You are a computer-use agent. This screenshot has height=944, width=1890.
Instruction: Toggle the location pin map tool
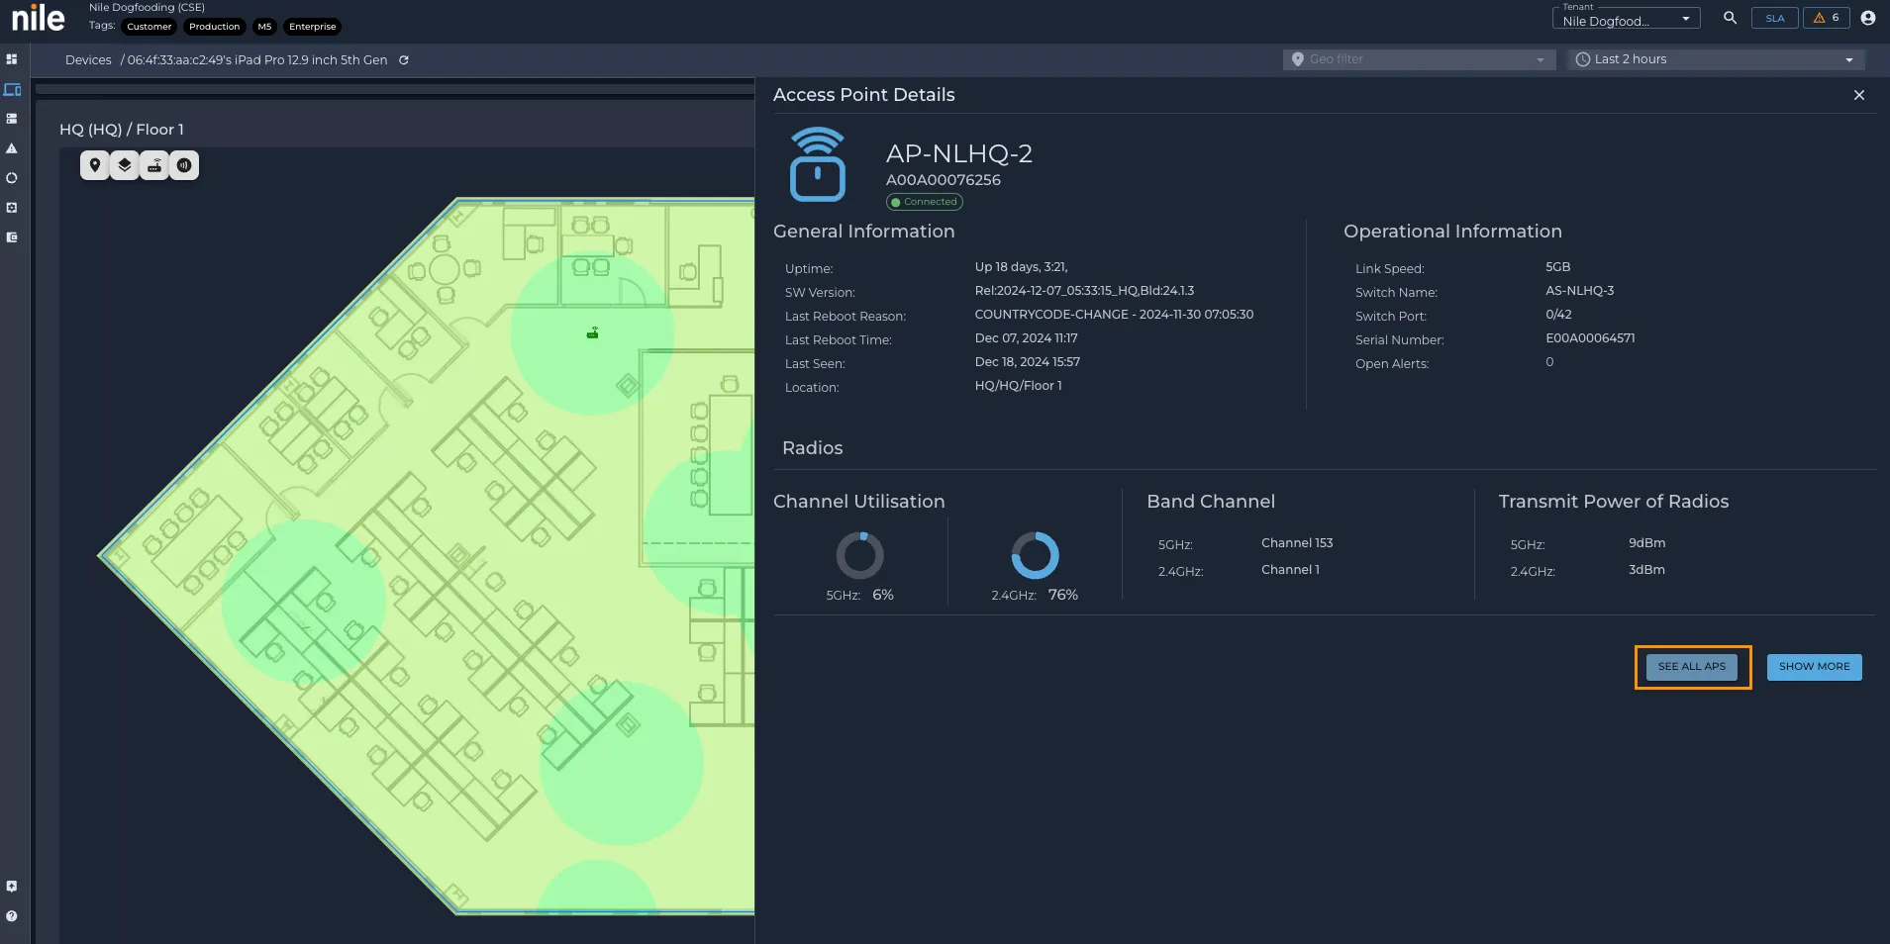click(x=95, y=165)
